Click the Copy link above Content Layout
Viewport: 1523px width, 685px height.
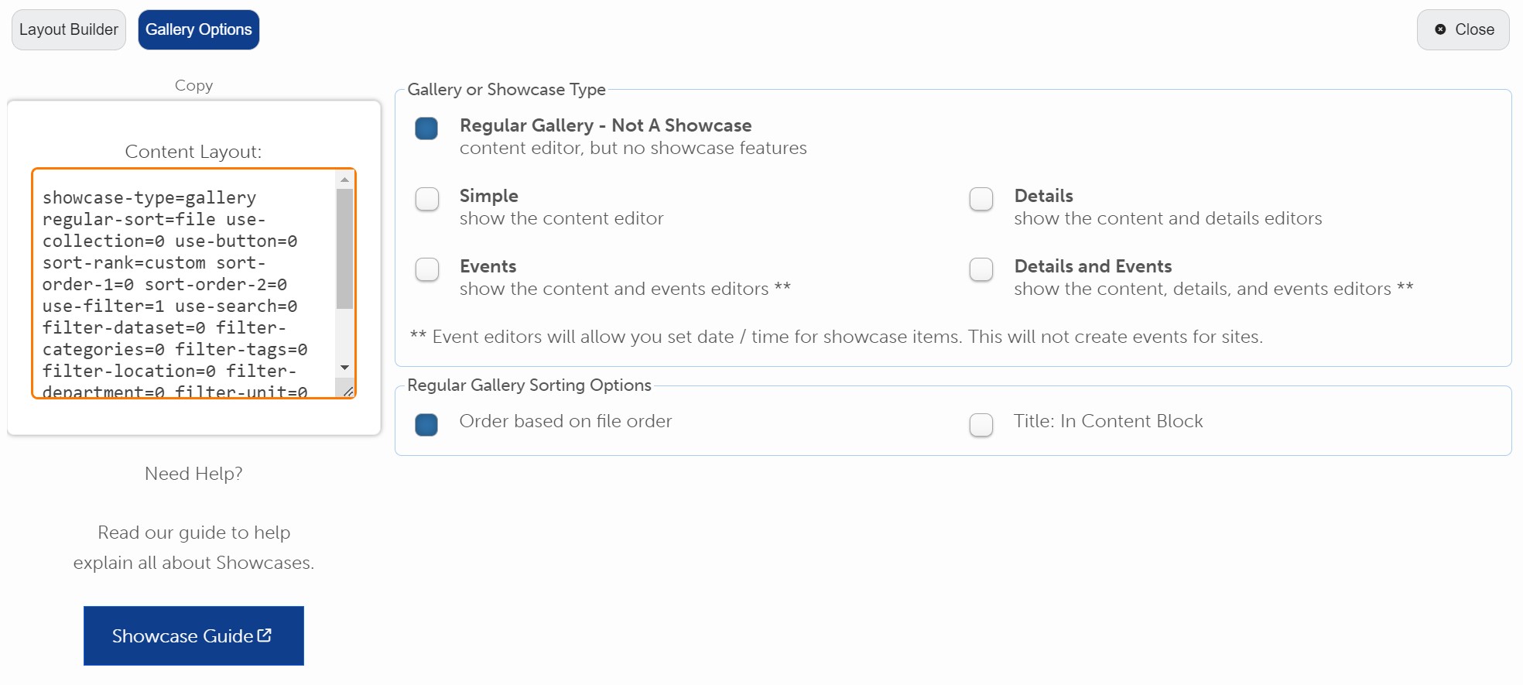pyautogui.click(x=193, y=86)
